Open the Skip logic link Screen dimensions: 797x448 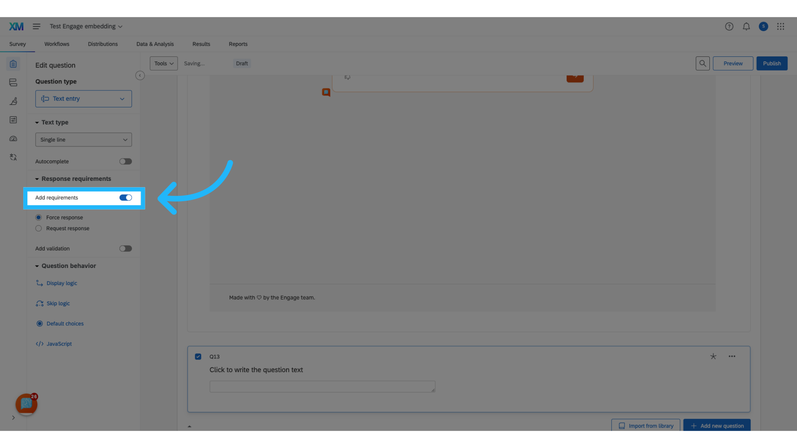(x=53, y=304)
